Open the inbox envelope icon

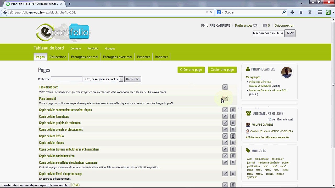point(265,26)
